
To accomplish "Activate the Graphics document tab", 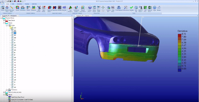I will (x=83, y=16).
